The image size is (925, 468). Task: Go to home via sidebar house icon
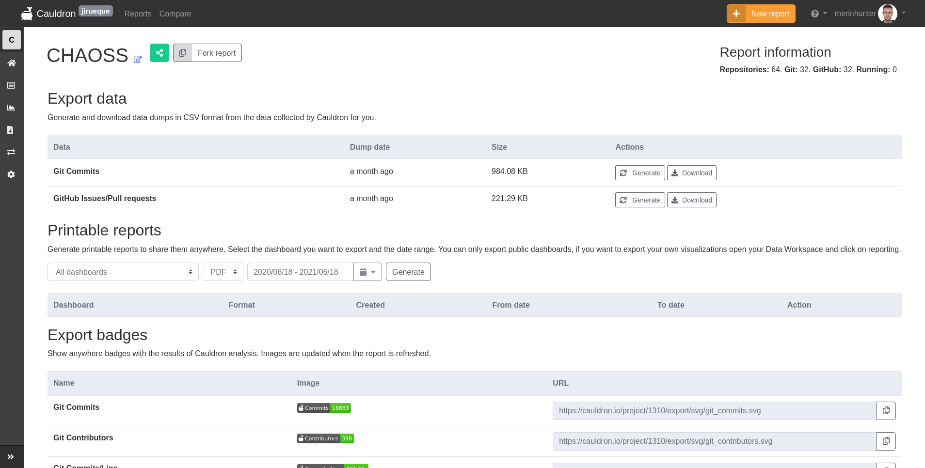coord(12,63)
